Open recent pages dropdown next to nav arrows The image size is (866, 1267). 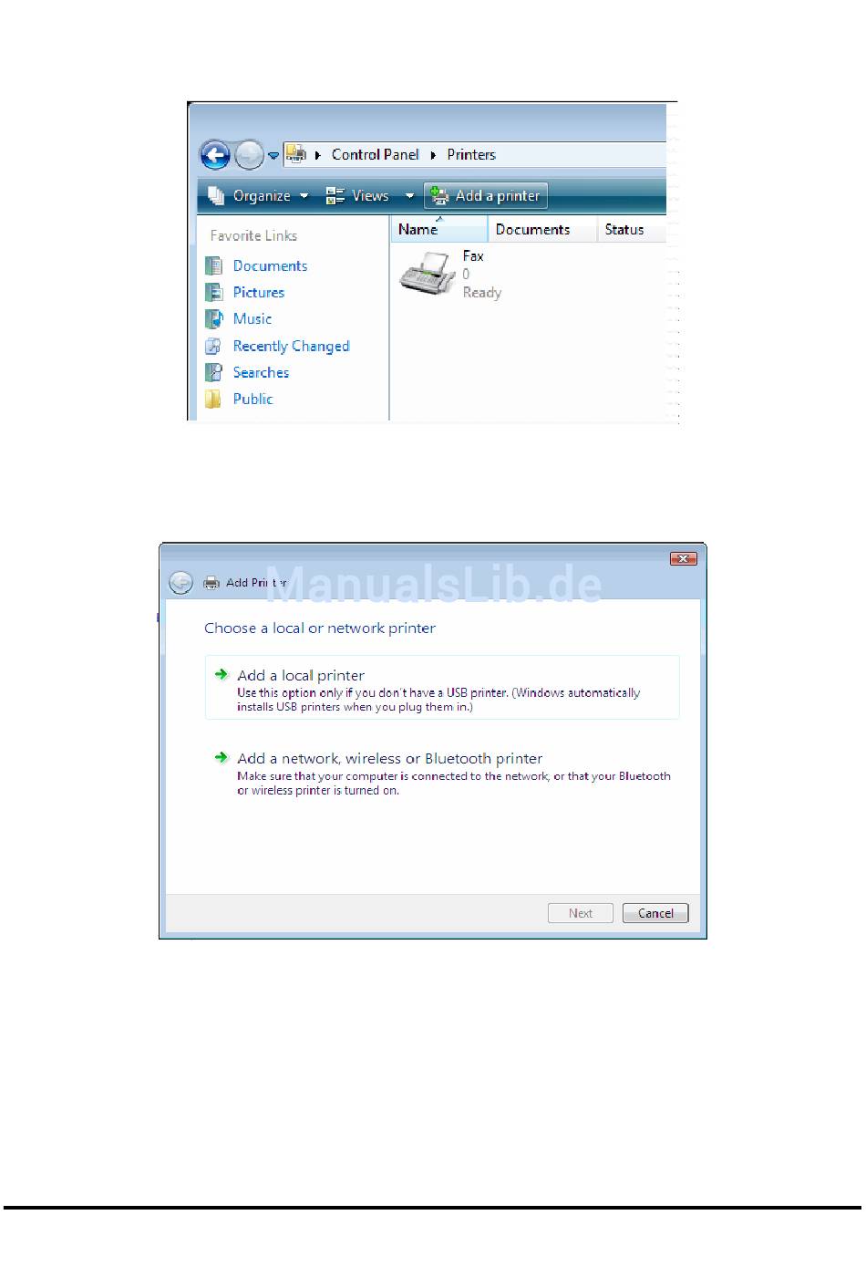[273, 156]
